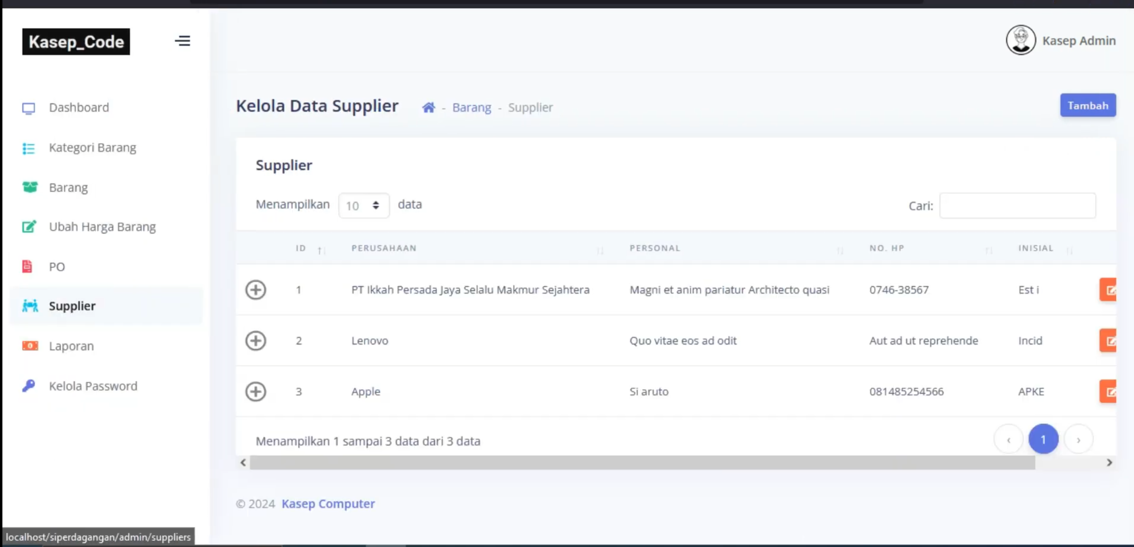1134x547 pixels.
Task: Click the Kasep Admin username
Action: click(x=1079, y=40)
